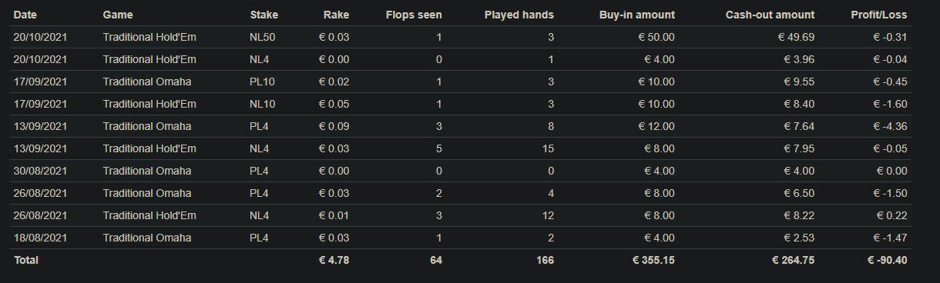940x283 pixels.
Task: Select the 18/08/2021 Traditional Omaha row
Action: pos(461,238)
